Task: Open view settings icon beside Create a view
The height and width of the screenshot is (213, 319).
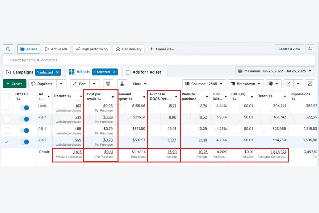Action: click(310, 49)
